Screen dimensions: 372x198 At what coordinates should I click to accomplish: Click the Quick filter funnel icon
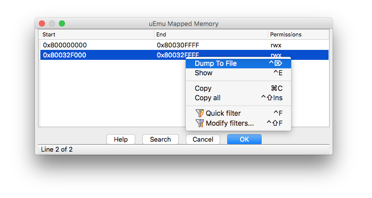click(200, 113)
